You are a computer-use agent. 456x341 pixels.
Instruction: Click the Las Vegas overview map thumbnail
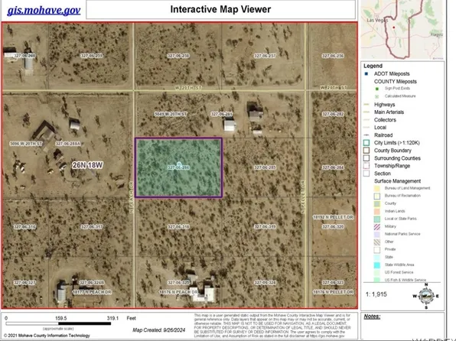402,30
